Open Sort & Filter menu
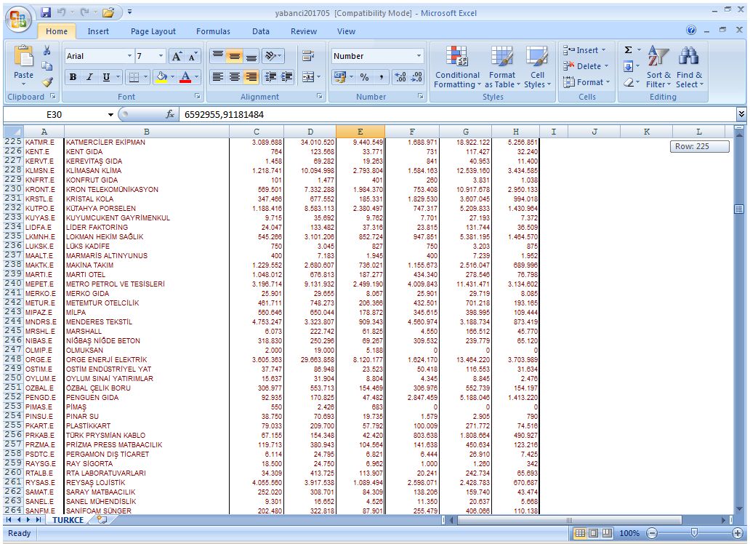This screenshot has width=750, height=544. point(658,67)
